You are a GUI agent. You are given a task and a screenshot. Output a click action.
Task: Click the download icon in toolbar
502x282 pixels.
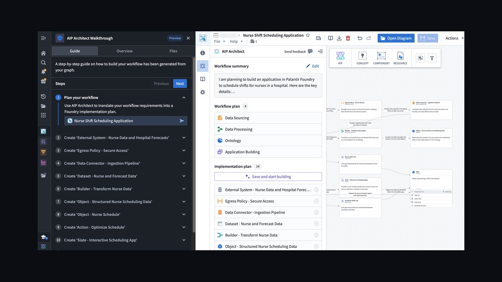[339, 38]
